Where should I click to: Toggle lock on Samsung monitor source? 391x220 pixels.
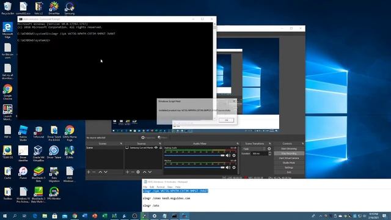[161, 148]
